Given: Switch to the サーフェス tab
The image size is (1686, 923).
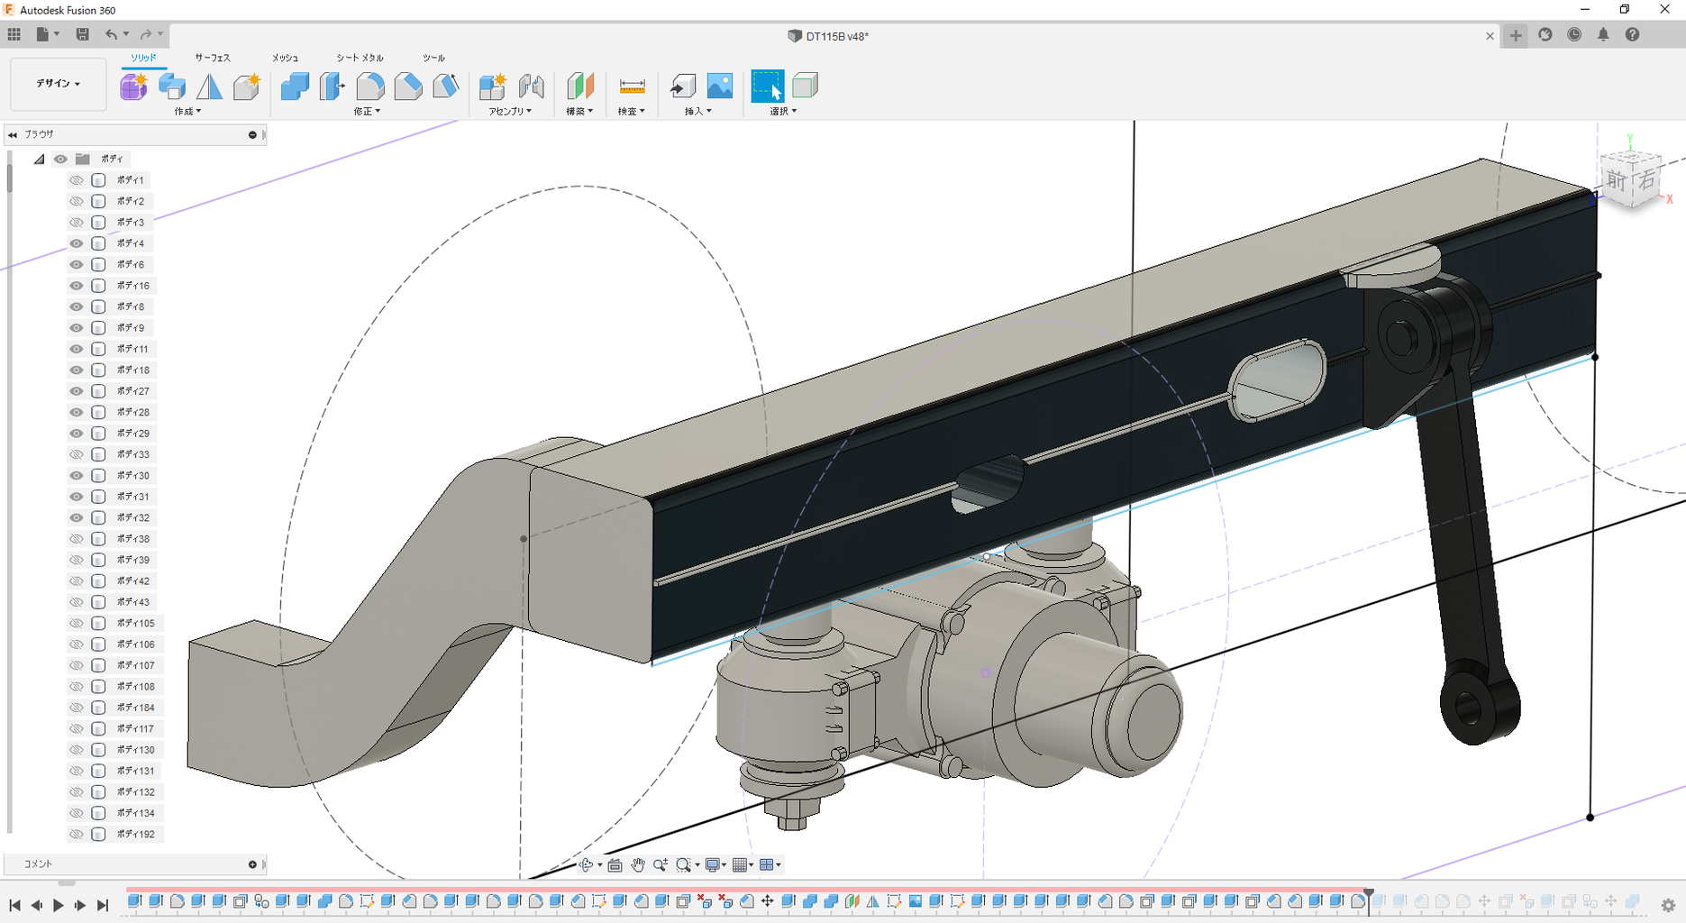Looking at the screenshot, I should click(213, 58).
